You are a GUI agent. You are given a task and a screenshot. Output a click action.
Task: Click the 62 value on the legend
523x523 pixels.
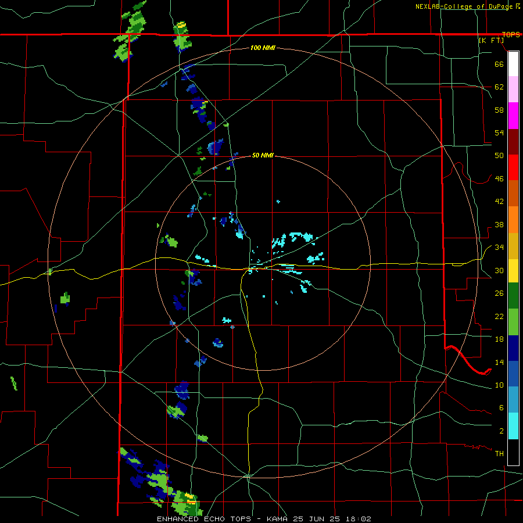499,87
